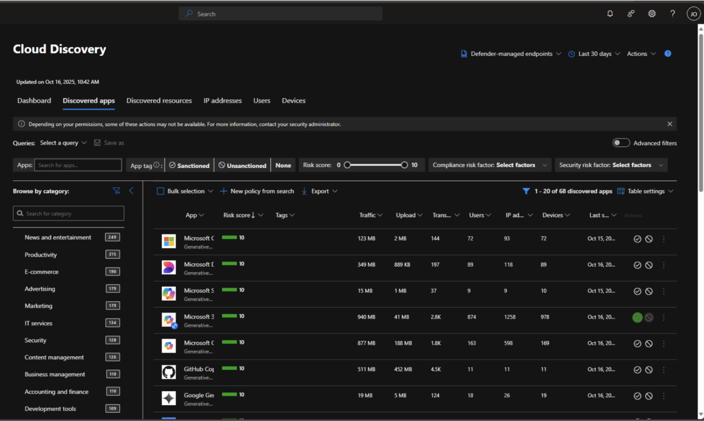Viewport: 704px width, 421px height.
Task: Open the JO account avatar
Action: [694, 14]
